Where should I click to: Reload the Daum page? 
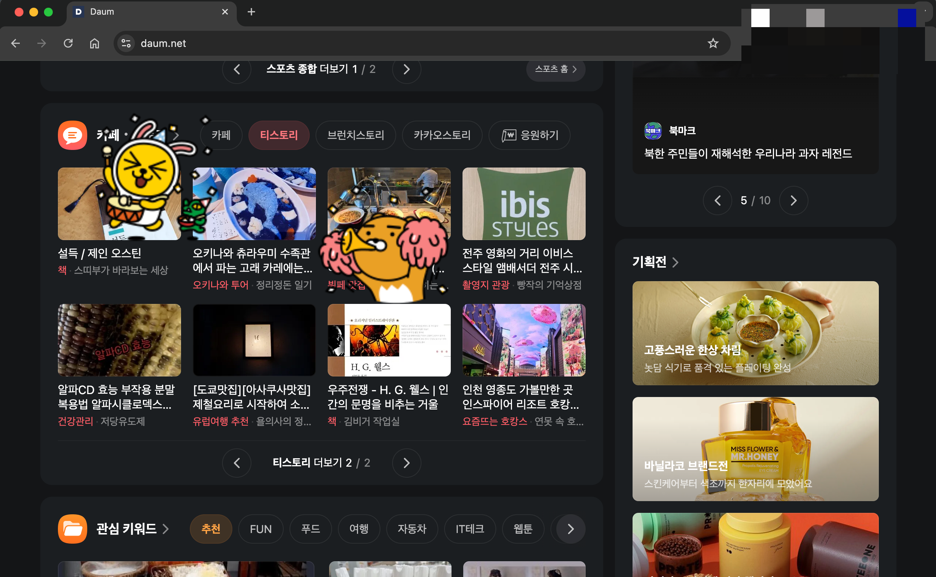coord(68,44)
